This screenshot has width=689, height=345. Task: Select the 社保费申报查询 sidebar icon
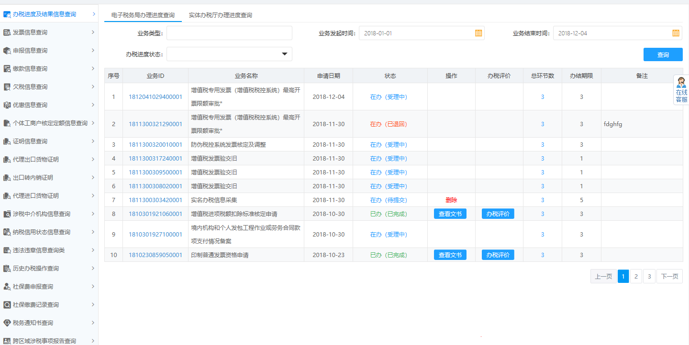pyautogui.click(x=7, y=286)
